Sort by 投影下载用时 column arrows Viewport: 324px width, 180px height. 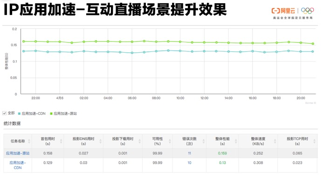[x=139, y=141]
